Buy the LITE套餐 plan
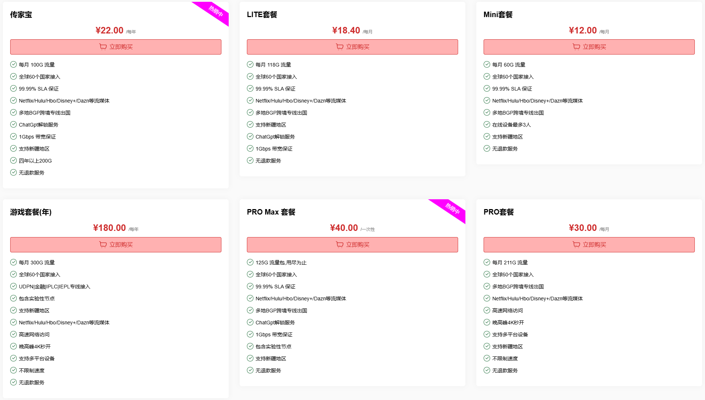 pyautogui.click(x=352, y=47)
